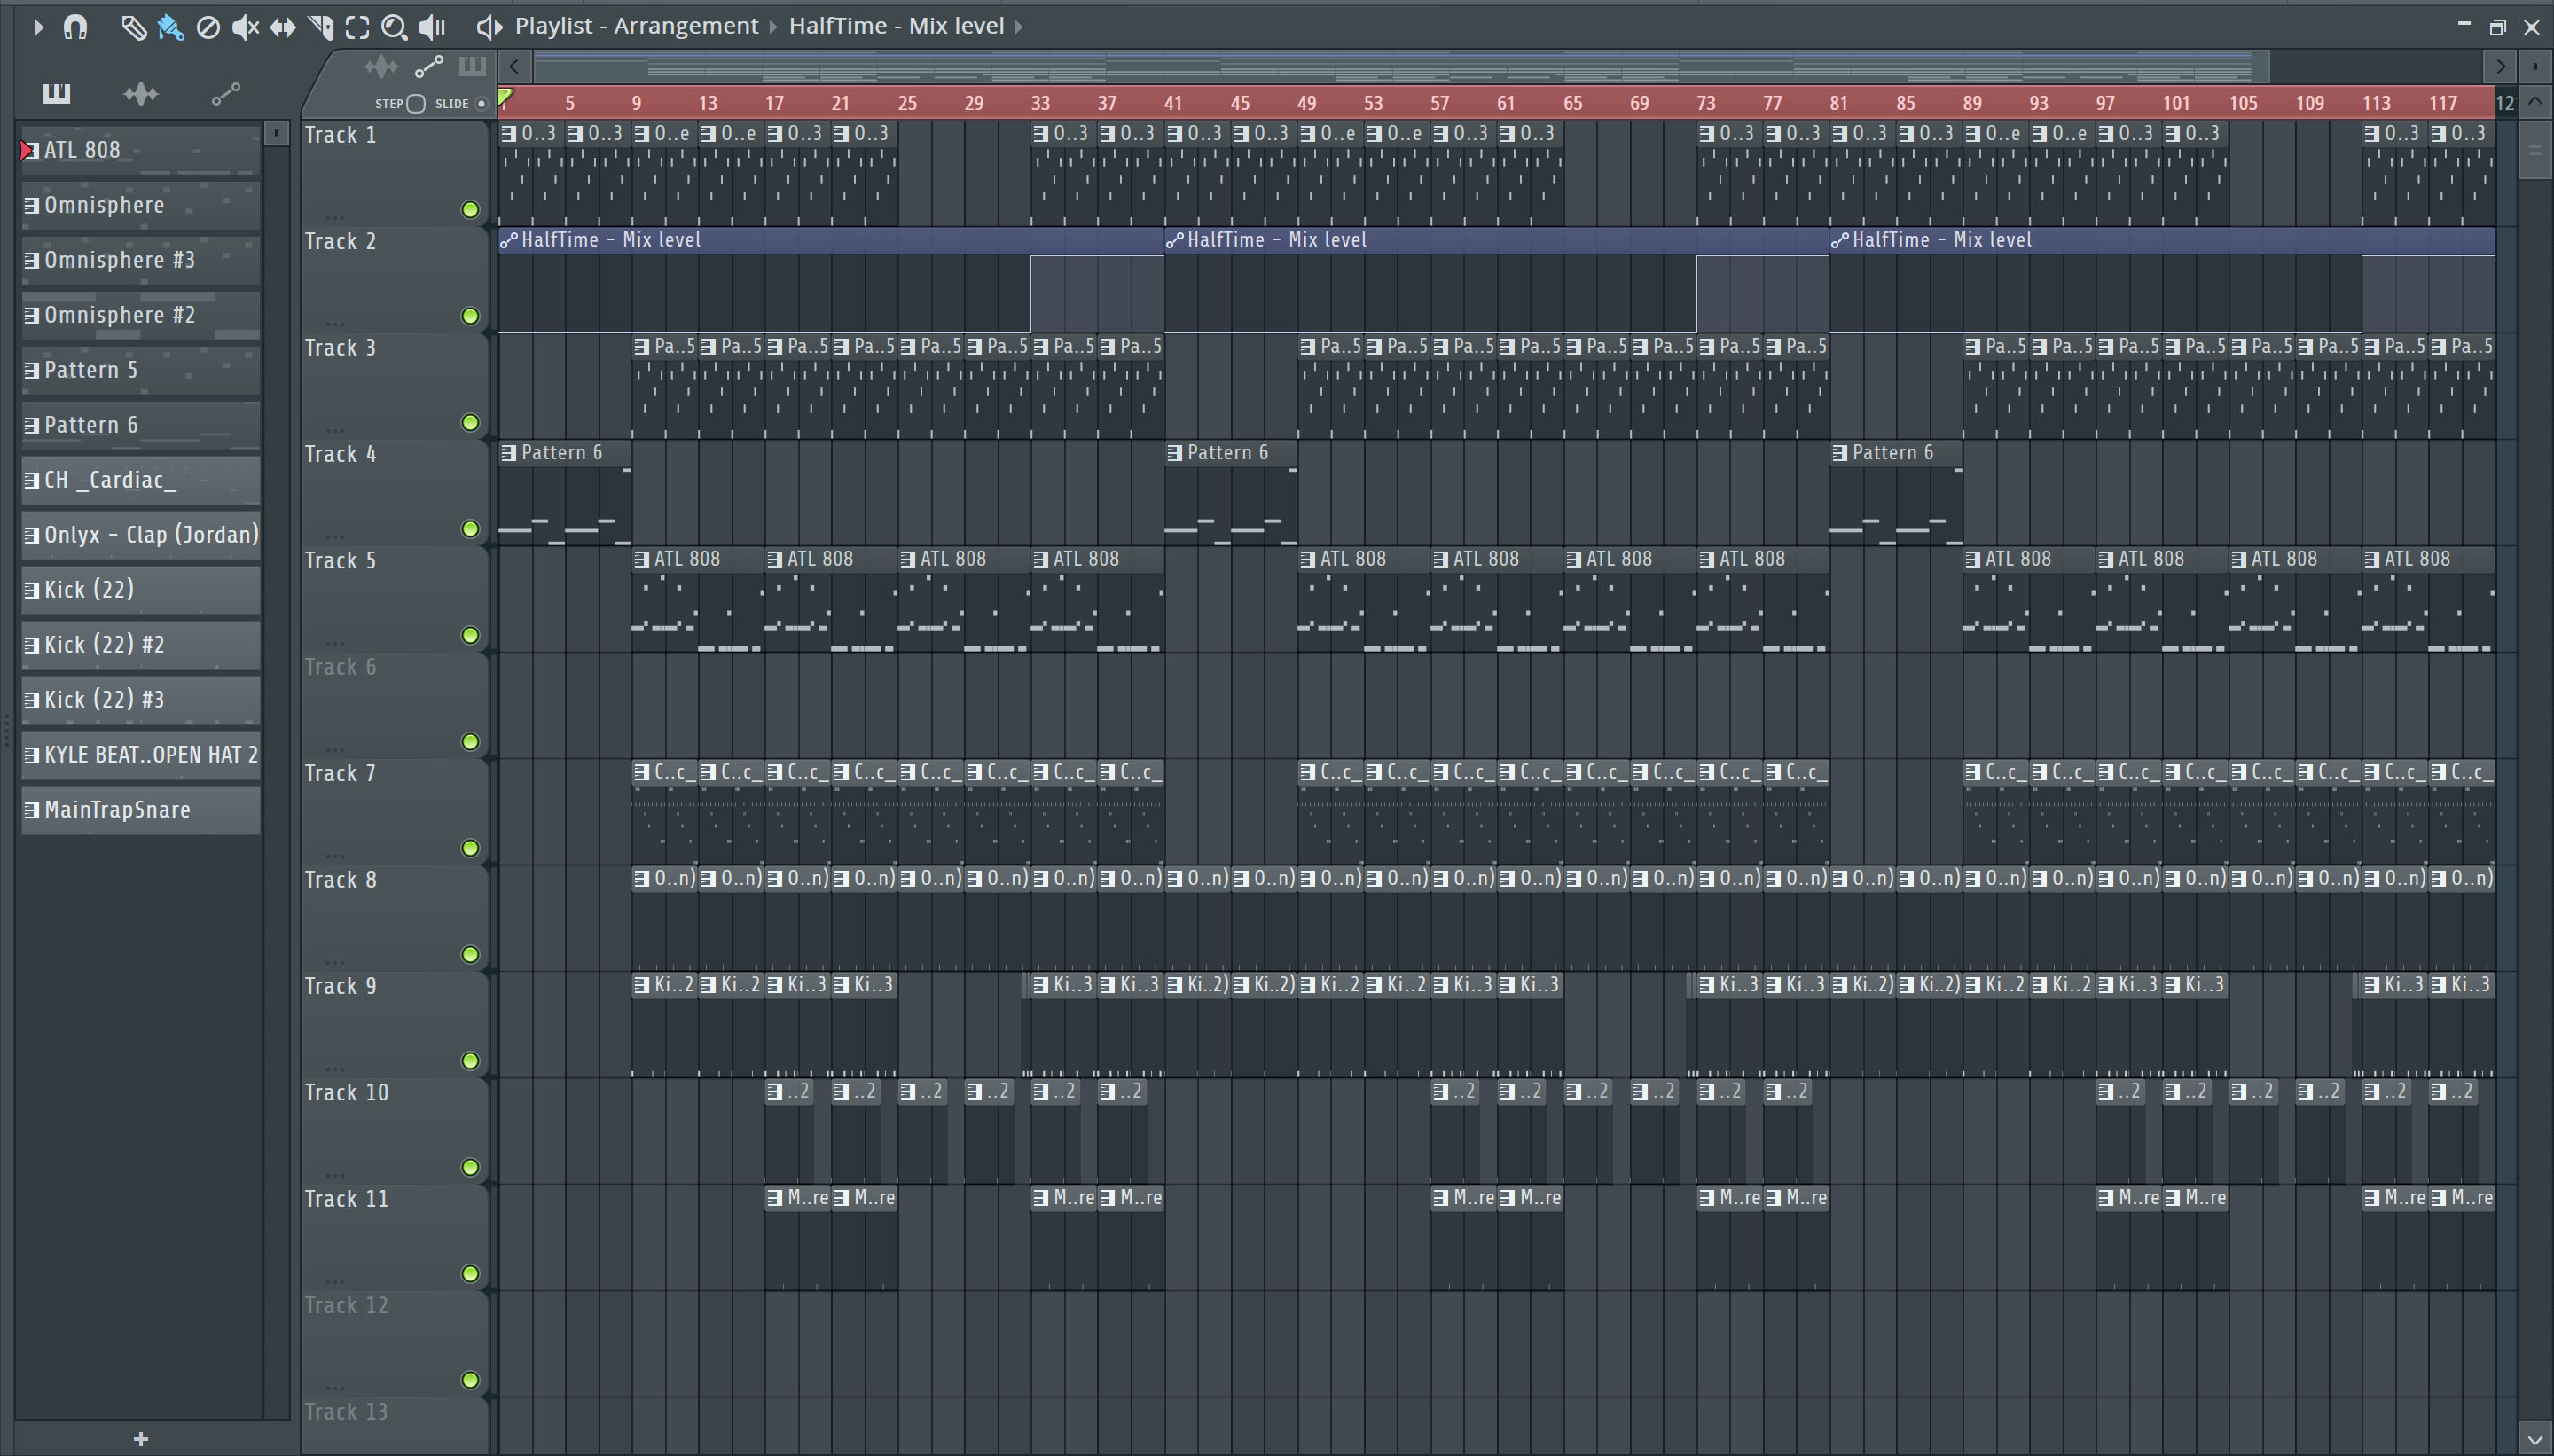Toggle mute LED on Track 8

[470, 955]
